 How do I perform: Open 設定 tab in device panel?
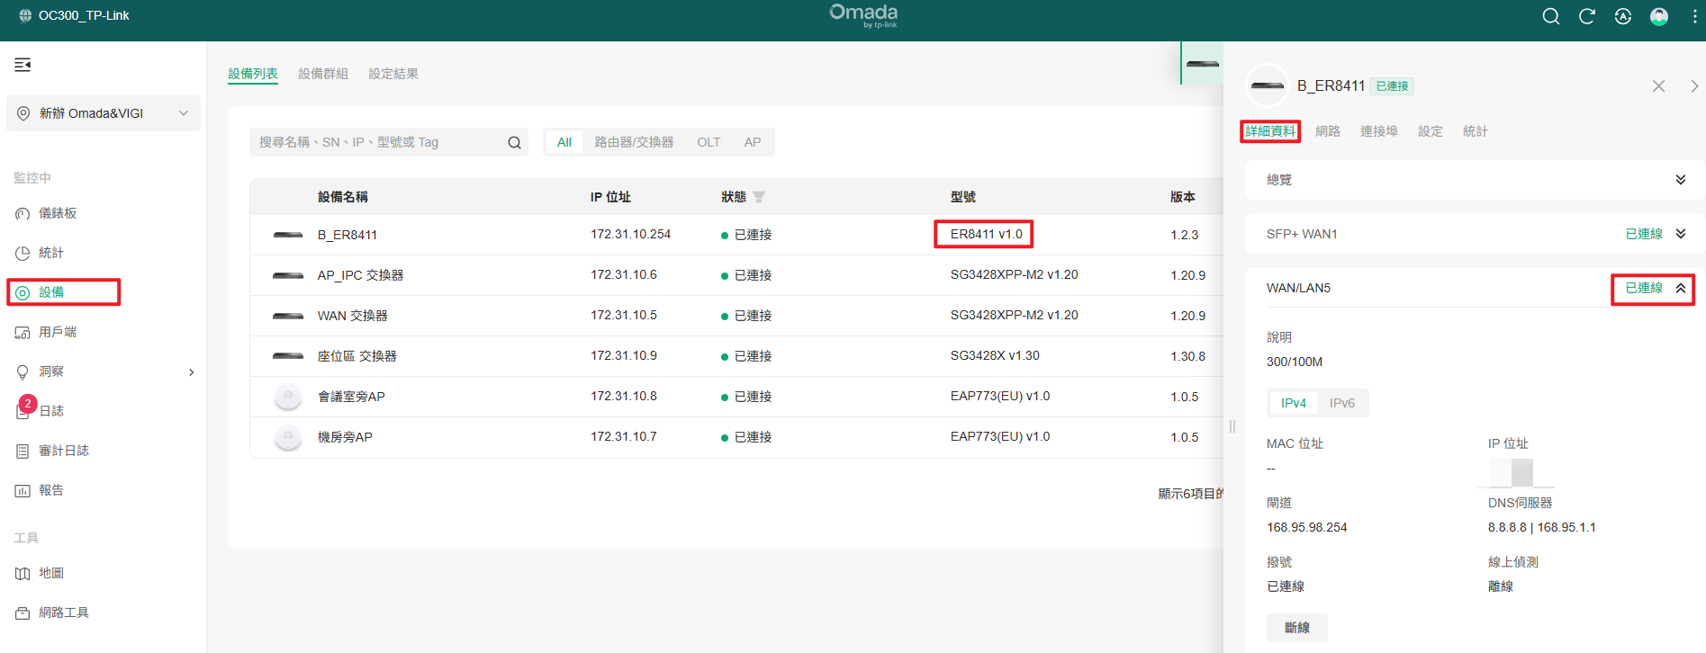coord(1431,131)
